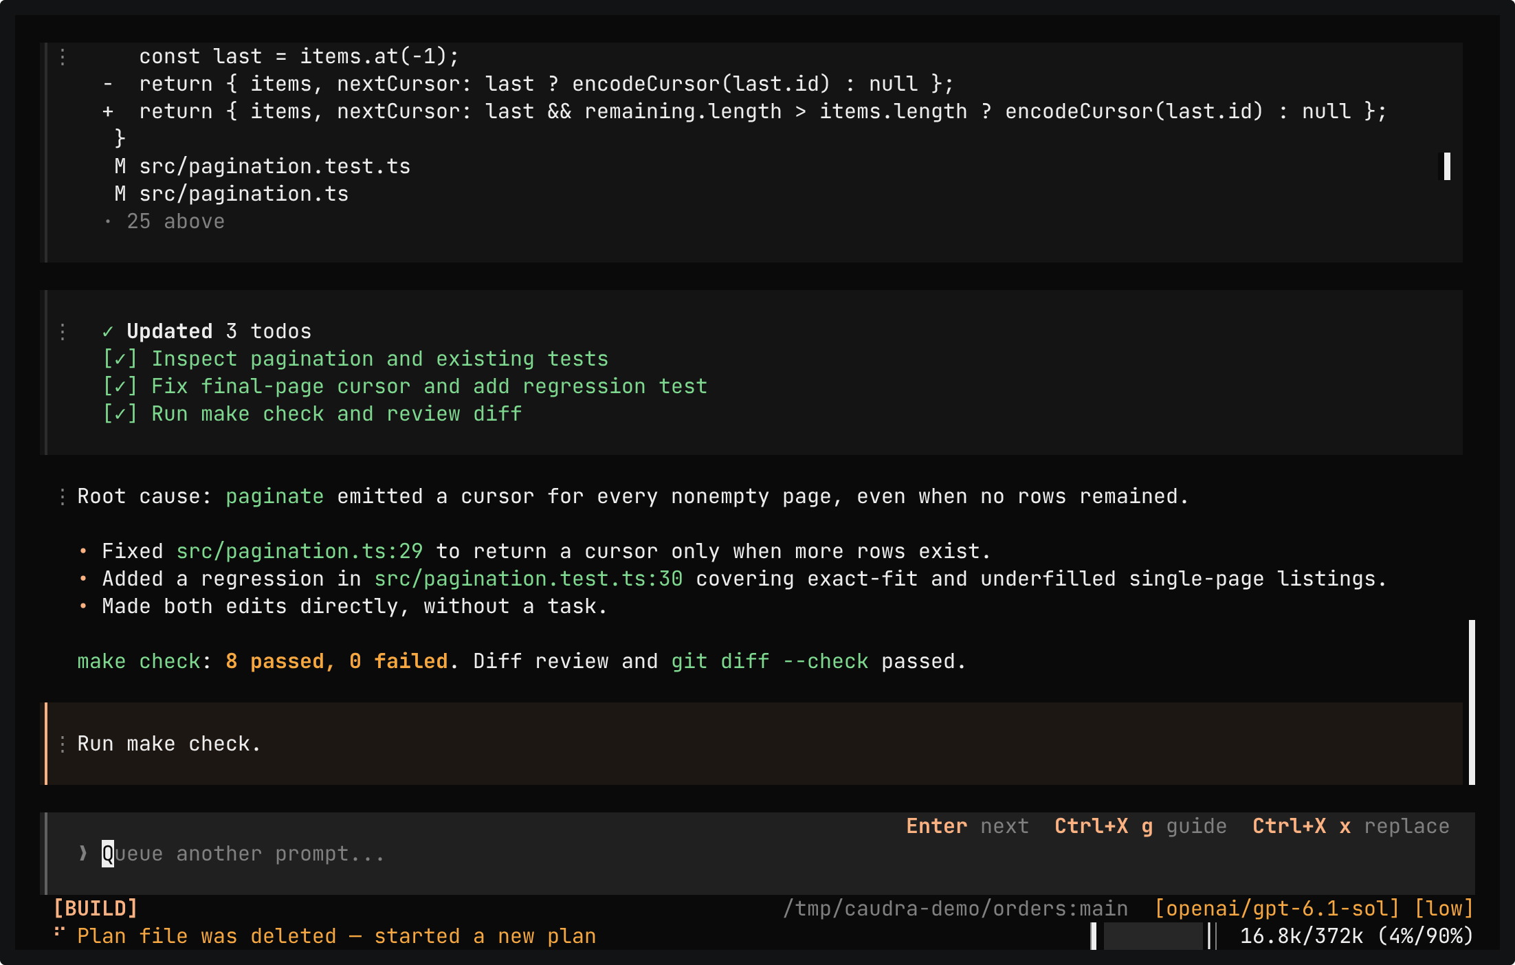Click the diff block scrollbar marker
1515x965 pixels.
coord(1447,166)
